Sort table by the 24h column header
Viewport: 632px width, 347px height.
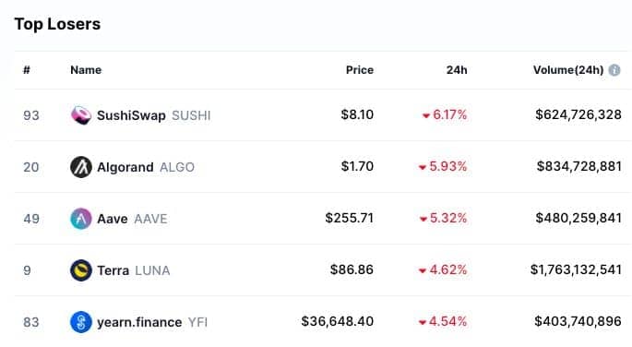457,70
